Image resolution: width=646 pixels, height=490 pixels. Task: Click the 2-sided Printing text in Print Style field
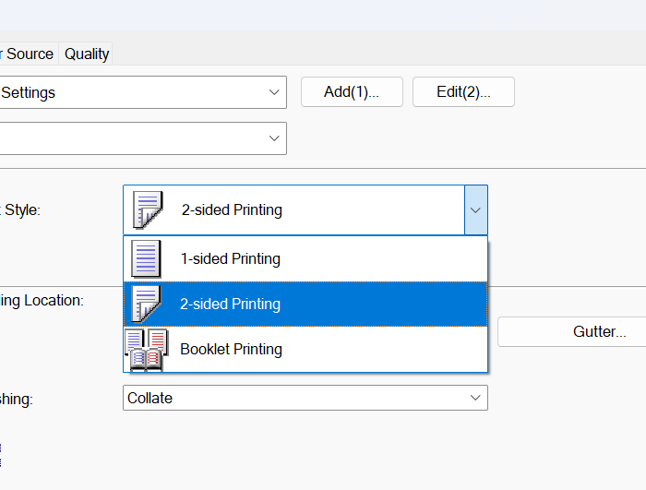tap(232, 210)
